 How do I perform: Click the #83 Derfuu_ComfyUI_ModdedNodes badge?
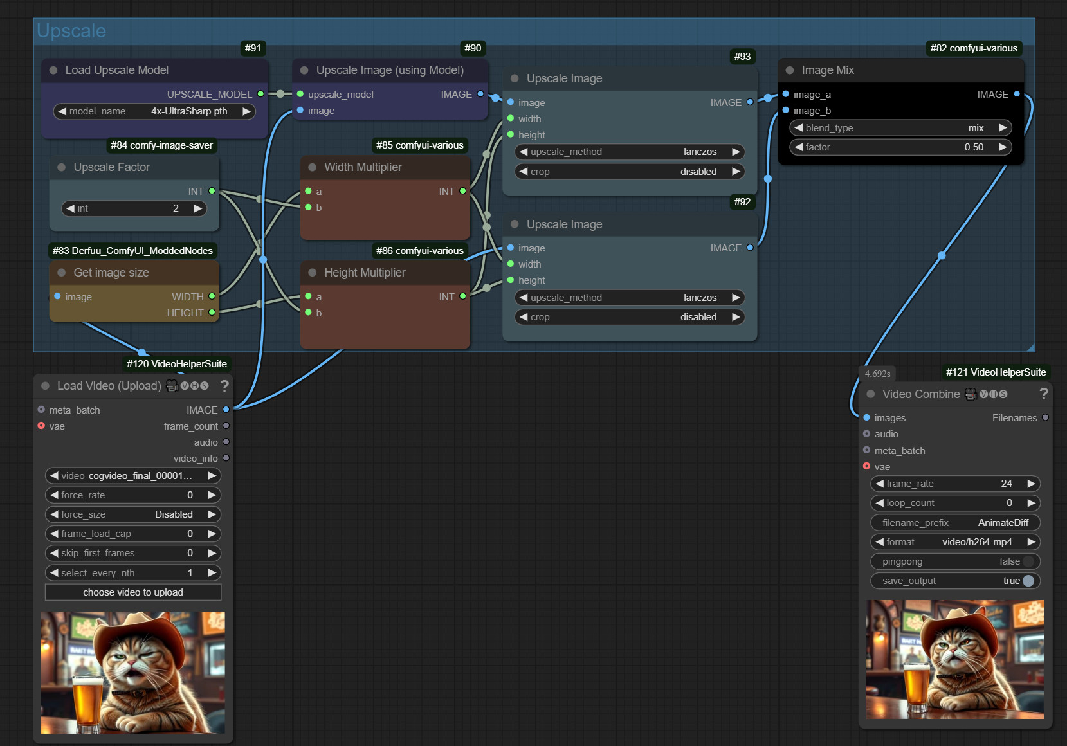[x=132, y=251]
